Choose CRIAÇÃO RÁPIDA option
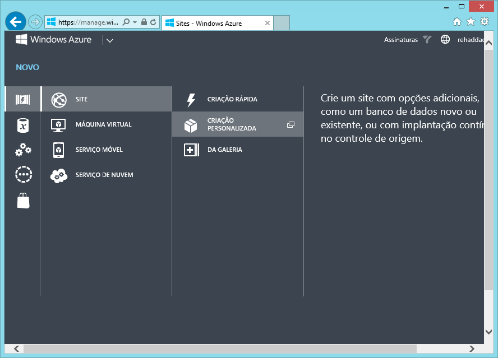498x358 pixels. (x=238, y=99)
